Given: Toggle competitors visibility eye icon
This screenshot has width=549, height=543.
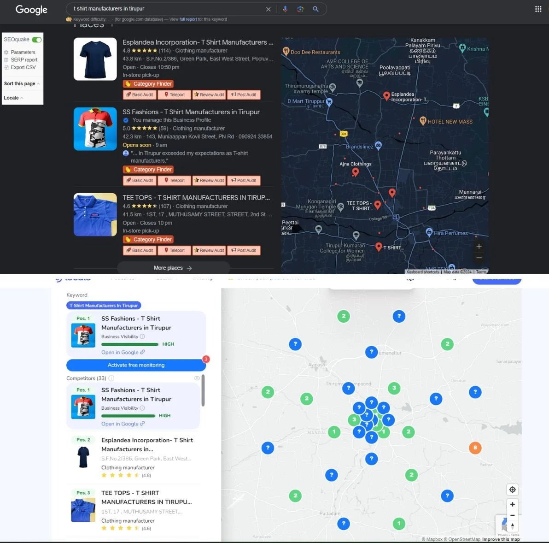Looking at the screenshot, I should point(197,378).
